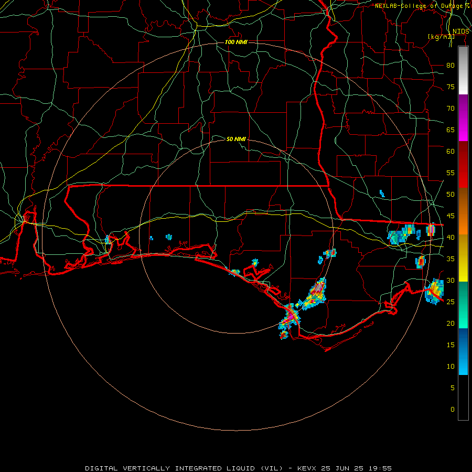Select the 35 value on VIL scale
Screen dimensions: 472x472
450,259
